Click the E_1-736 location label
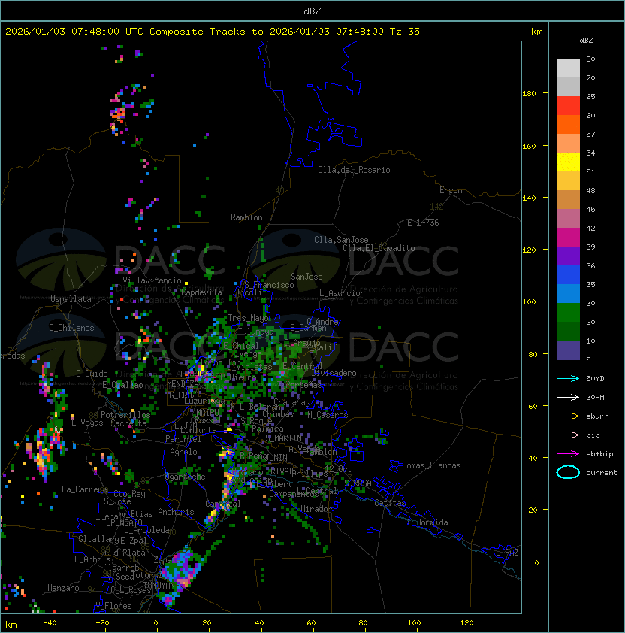The image size is (625, 633). point(423,223)
